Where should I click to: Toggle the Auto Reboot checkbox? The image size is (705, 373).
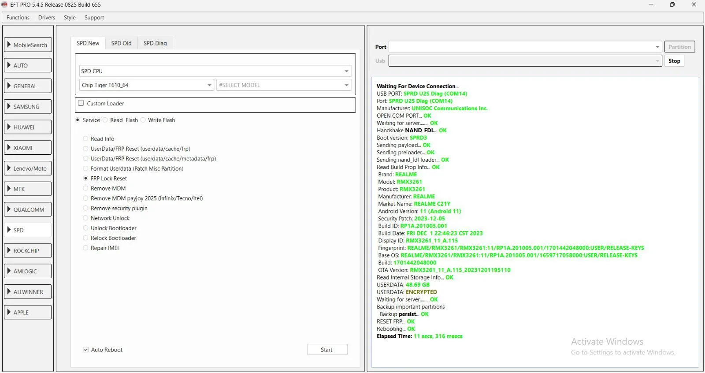point(86,350)
